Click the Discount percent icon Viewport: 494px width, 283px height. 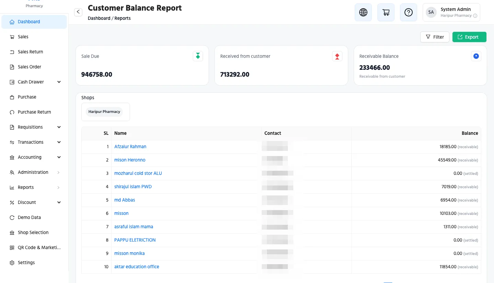[12, 203]
